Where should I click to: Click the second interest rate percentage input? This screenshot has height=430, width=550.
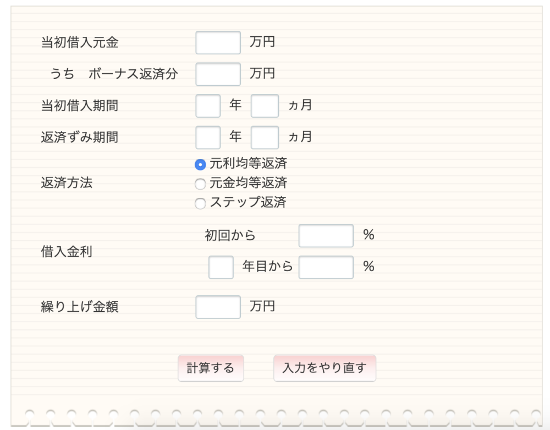pyautogui.click(x=325, y=267)
